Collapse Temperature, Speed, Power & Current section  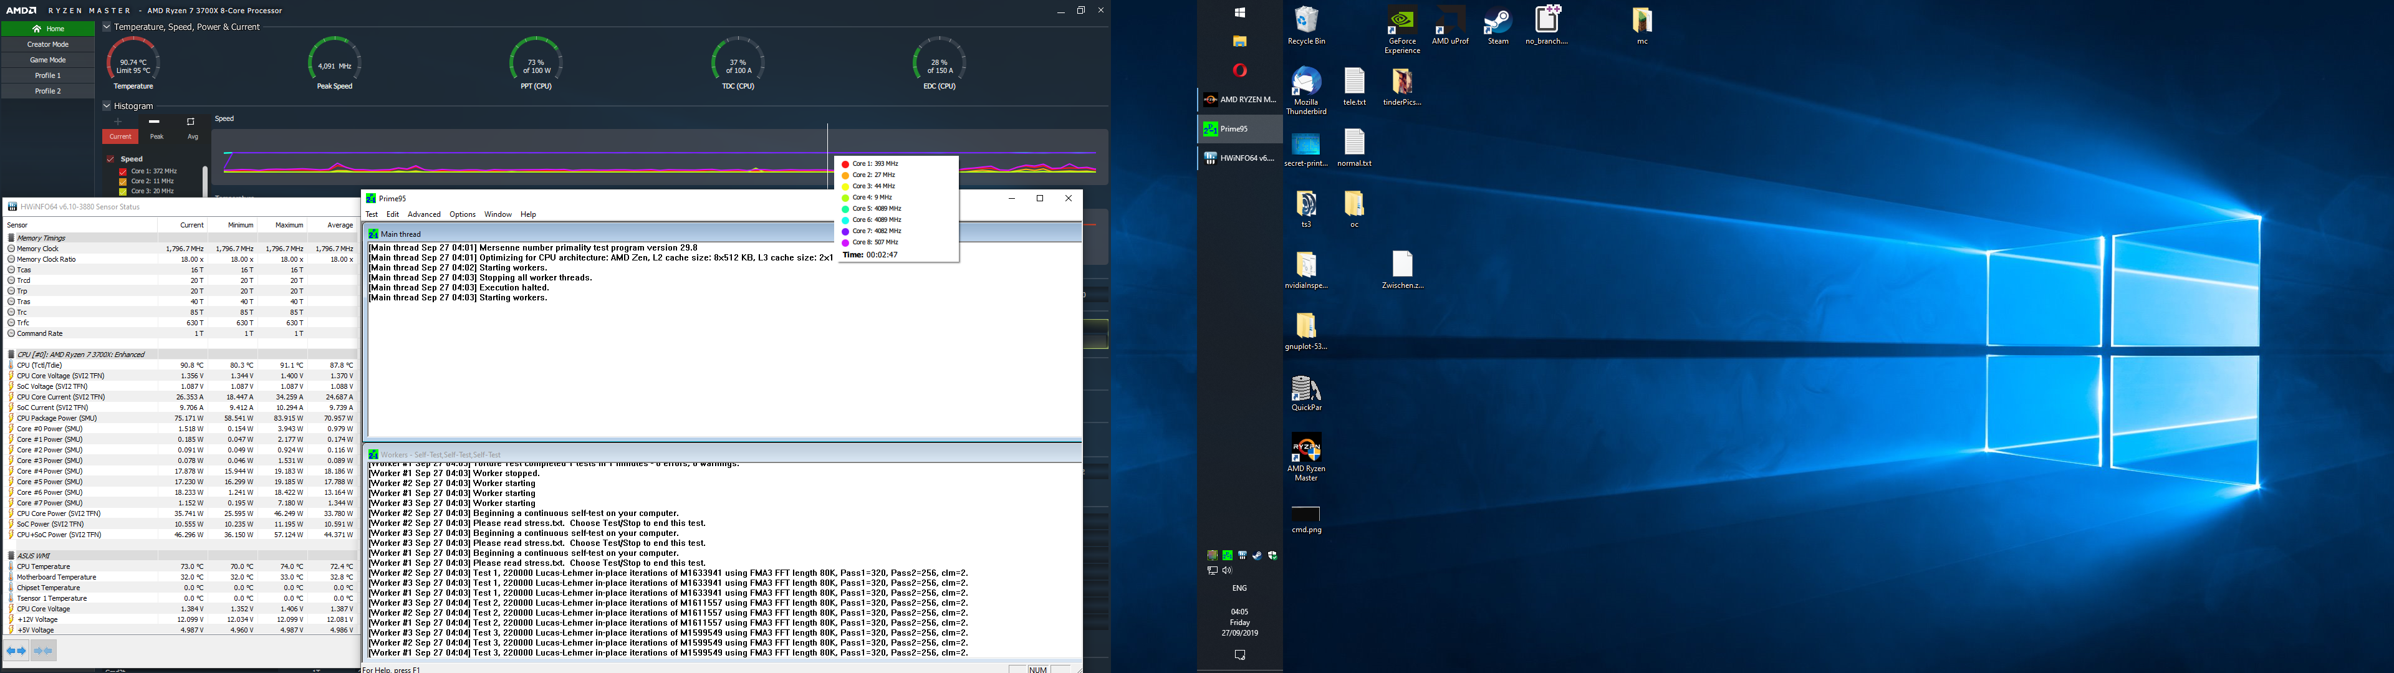coord(107,27)
